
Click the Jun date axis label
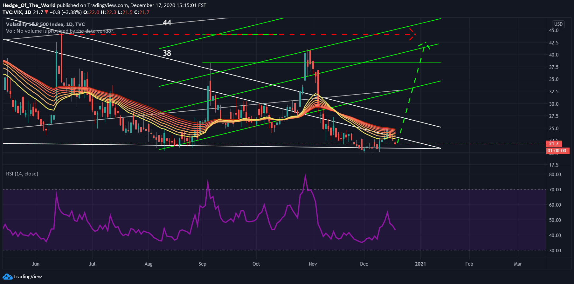[36, 264]
